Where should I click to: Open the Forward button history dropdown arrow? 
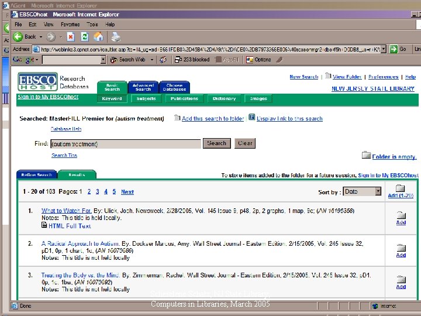pos(61,37)
